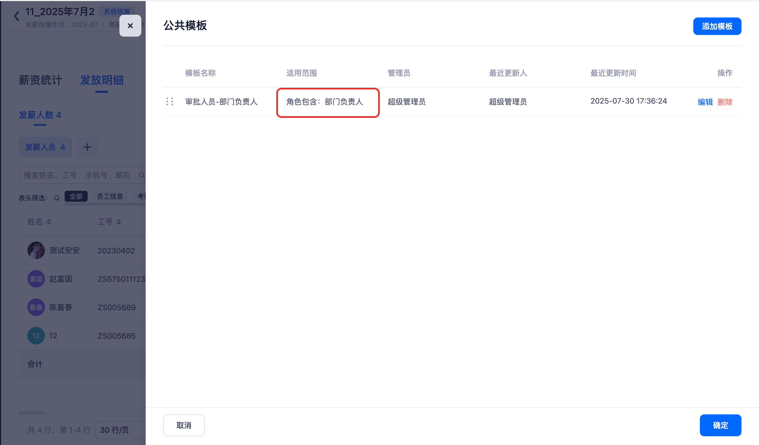Click the 添加模板 button
The width and height of the screenshot is (759, 445).
[717, 26]
